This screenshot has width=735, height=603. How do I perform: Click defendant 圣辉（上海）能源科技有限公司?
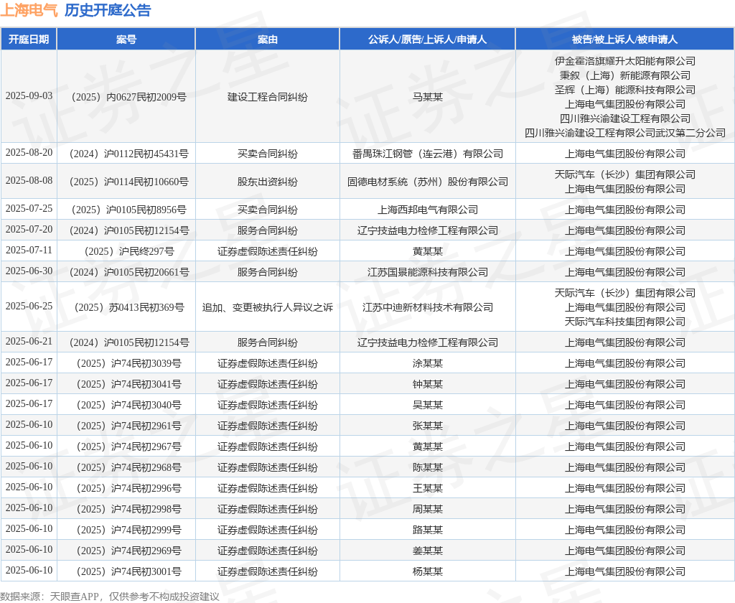pyautogui.click(x=625, y=90)
